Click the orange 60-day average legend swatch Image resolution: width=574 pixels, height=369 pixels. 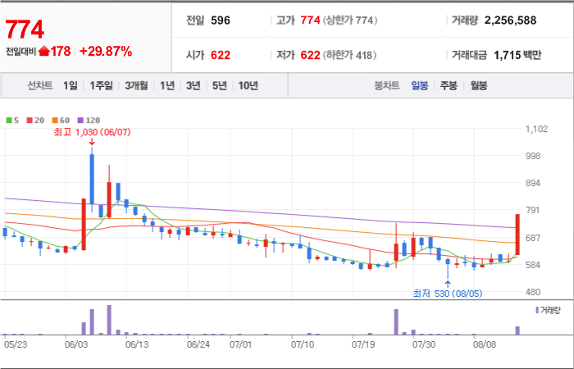(x=55, y=120)
